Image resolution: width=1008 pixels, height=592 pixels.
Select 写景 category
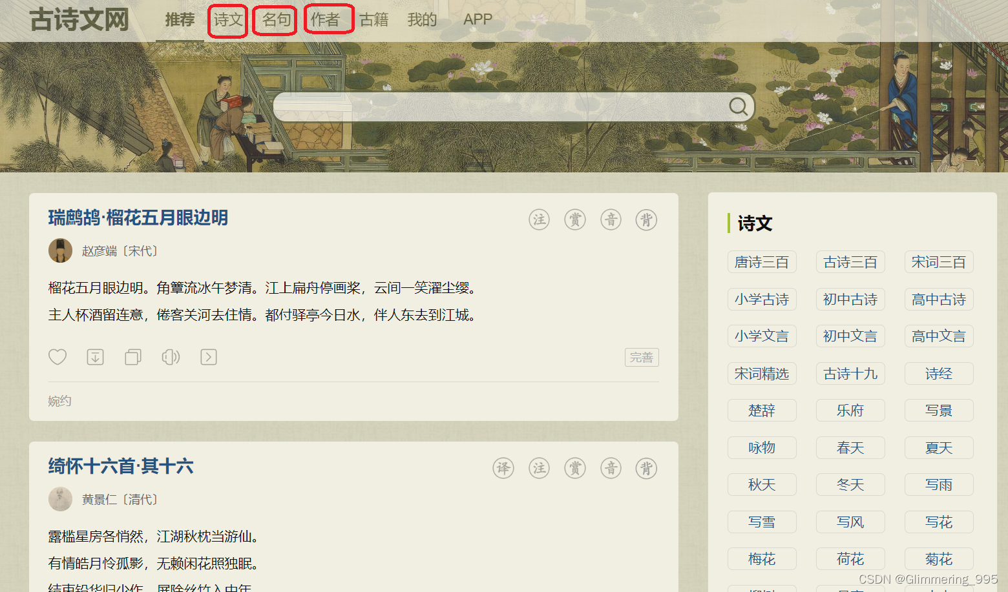939,411
